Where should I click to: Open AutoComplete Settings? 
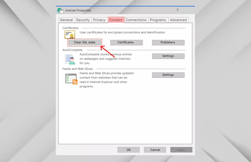(x=168, y=56)
